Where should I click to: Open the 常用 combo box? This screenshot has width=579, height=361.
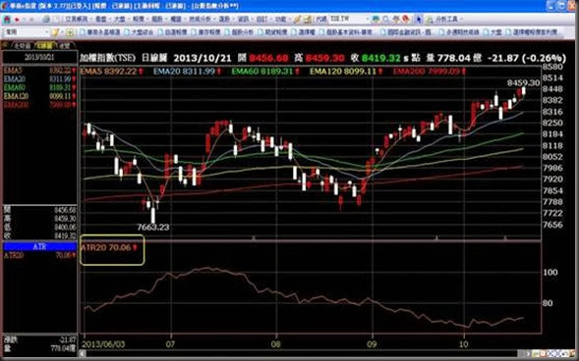26,32
